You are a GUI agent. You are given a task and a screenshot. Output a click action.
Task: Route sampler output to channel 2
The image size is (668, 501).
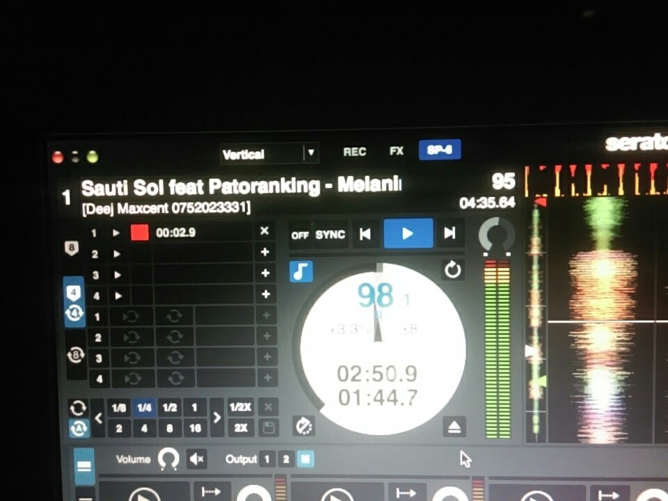coord(286,459)
